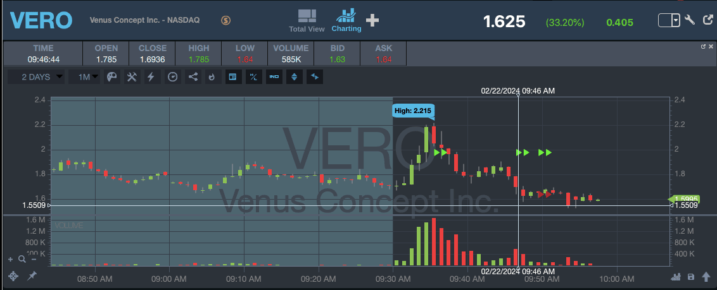717x290 pixels.
Task: Click the OPEN 1.785 cell
Action: (x=106, y=54)
